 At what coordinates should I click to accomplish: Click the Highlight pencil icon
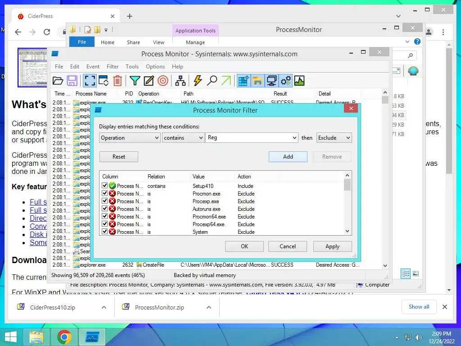149,81
